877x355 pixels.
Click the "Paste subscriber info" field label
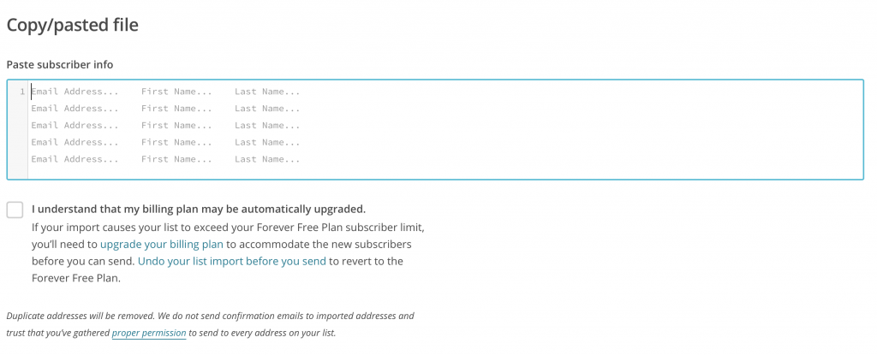60,64
